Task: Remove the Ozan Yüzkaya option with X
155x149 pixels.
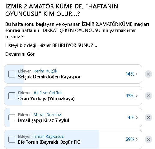Action: click(x=148, y=96)
